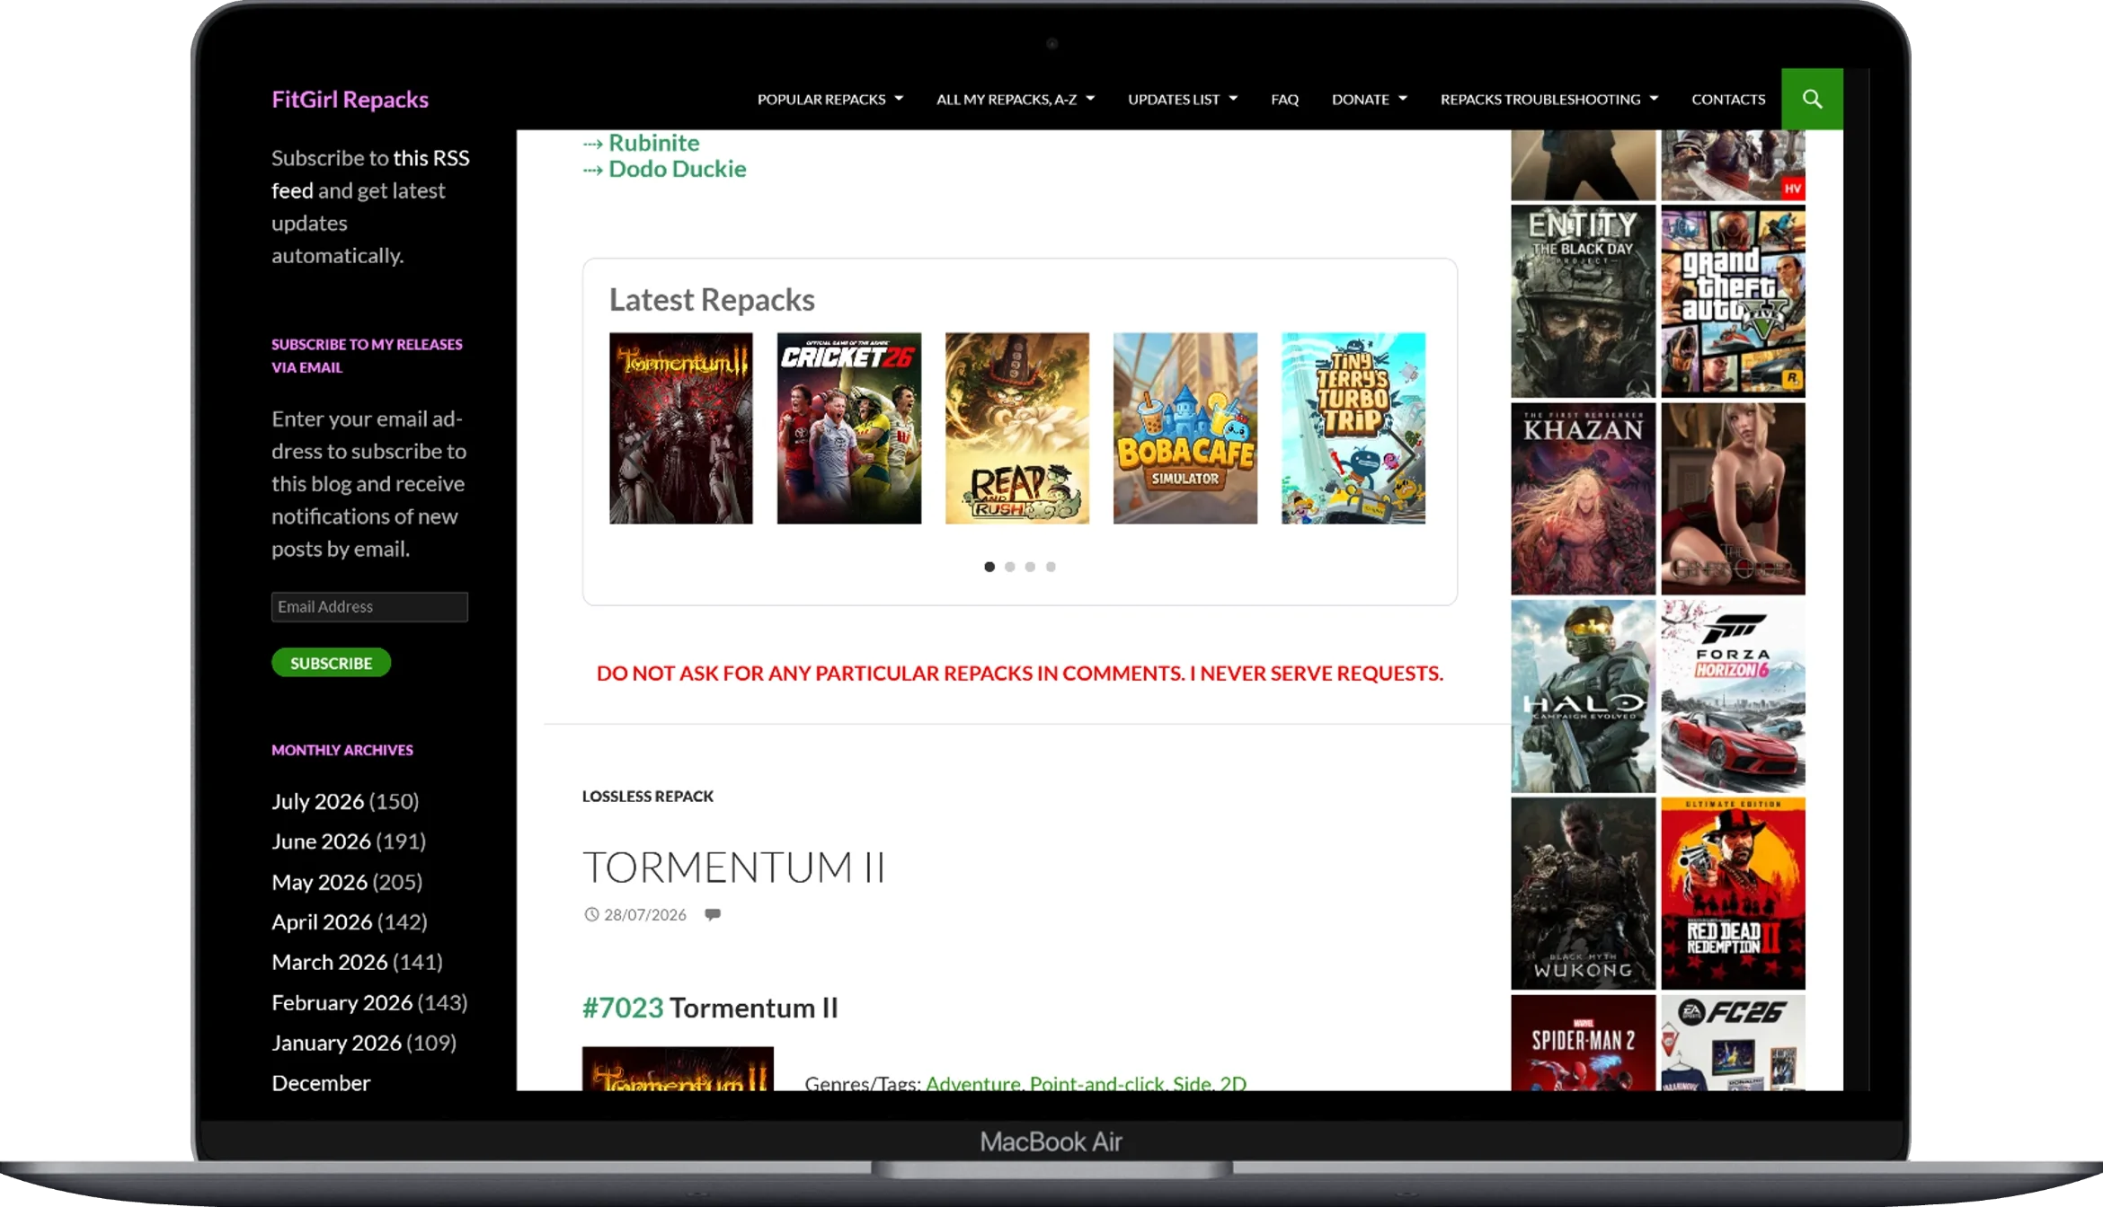Click the 28/07/2026 post date
This screenshot has width=2103, height=1207.
point(644,914)
